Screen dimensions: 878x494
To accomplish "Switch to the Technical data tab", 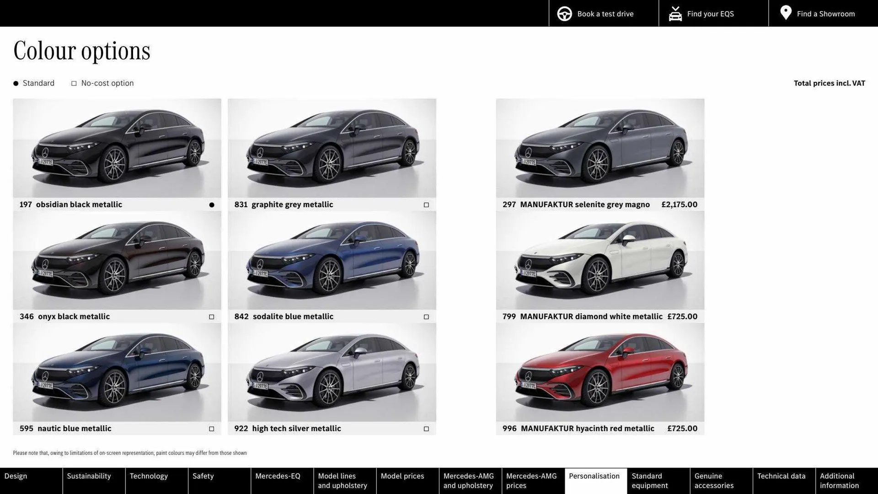I will (x=783, y=476).
